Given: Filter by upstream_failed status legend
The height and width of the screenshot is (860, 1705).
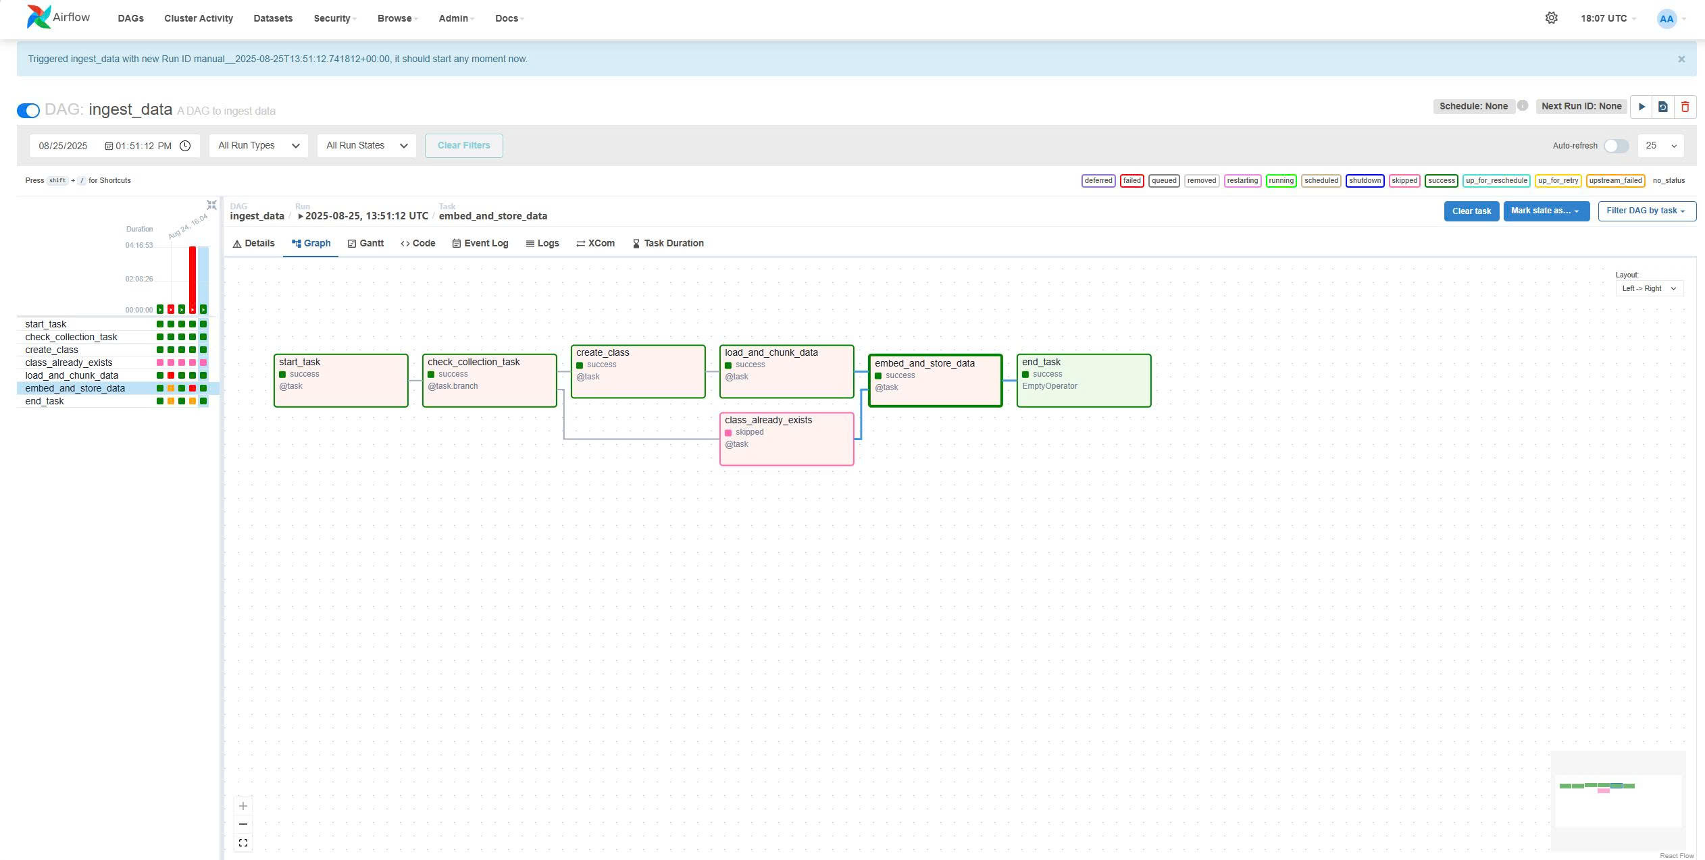Looking at the screenshot, I should click(x=1615, y=181).
